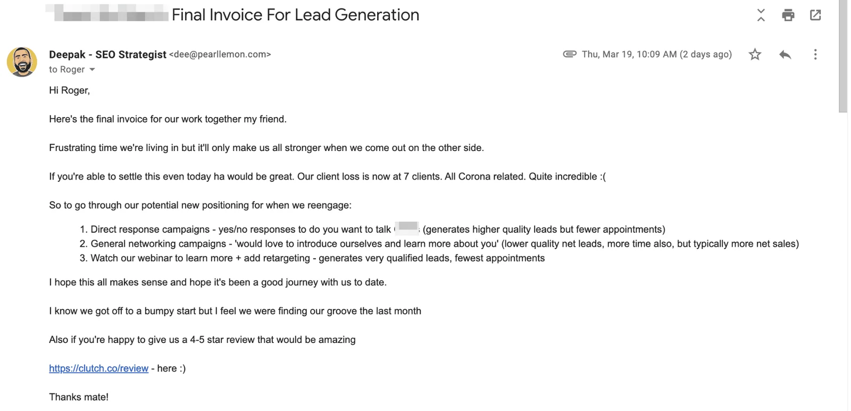Image resolution: width=851 pixels, height=411 pixels.
Task: Open the clutch.co/review link
Action: coord(98,368)
